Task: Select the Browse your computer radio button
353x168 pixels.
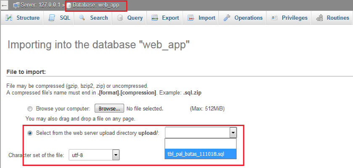Action: pos(30,109)
